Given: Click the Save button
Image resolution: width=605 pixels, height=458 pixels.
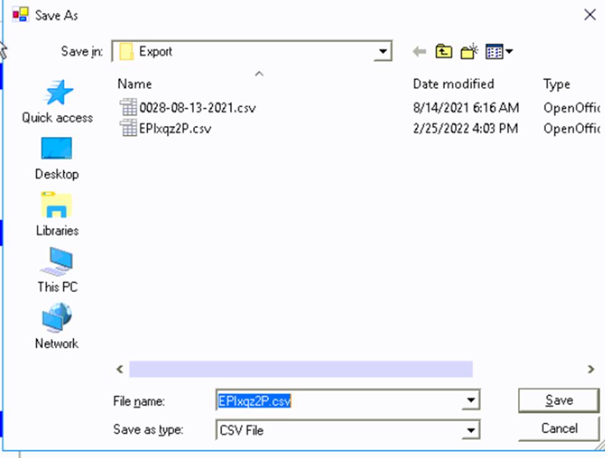Looking at the screenshot, I should pyautogui.click(x=559, y=400).
